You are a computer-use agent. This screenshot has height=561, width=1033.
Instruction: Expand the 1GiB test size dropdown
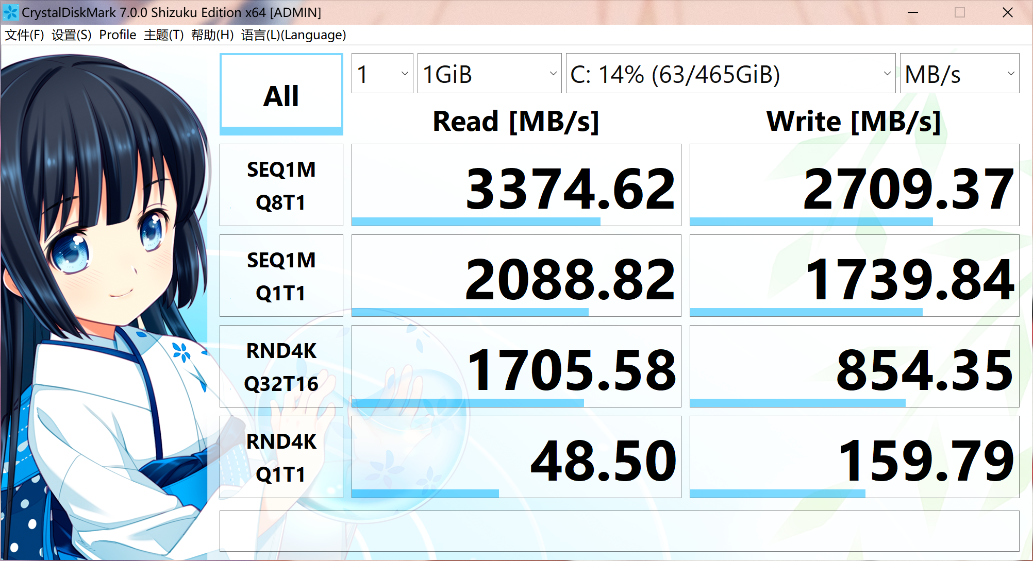point(489,74)
